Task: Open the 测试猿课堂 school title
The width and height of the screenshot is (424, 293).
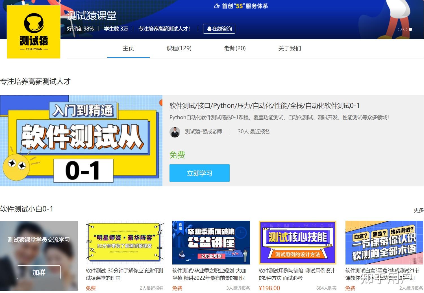Action: click(x=92, y=16)
